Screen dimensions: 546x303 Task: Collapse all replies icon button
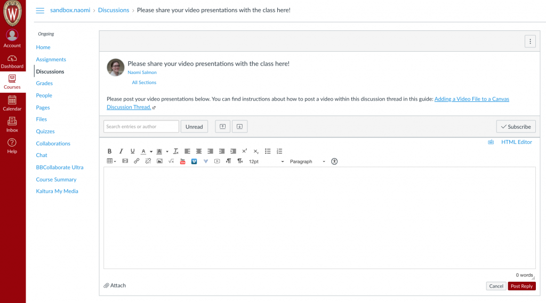coord(222,127)
